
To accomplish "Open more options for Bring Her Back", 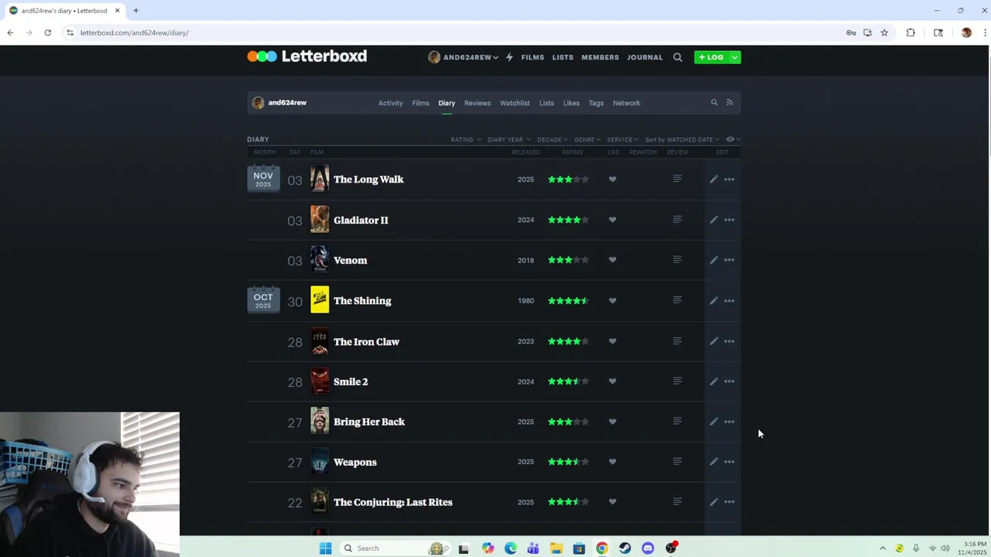I will [729, 422].
